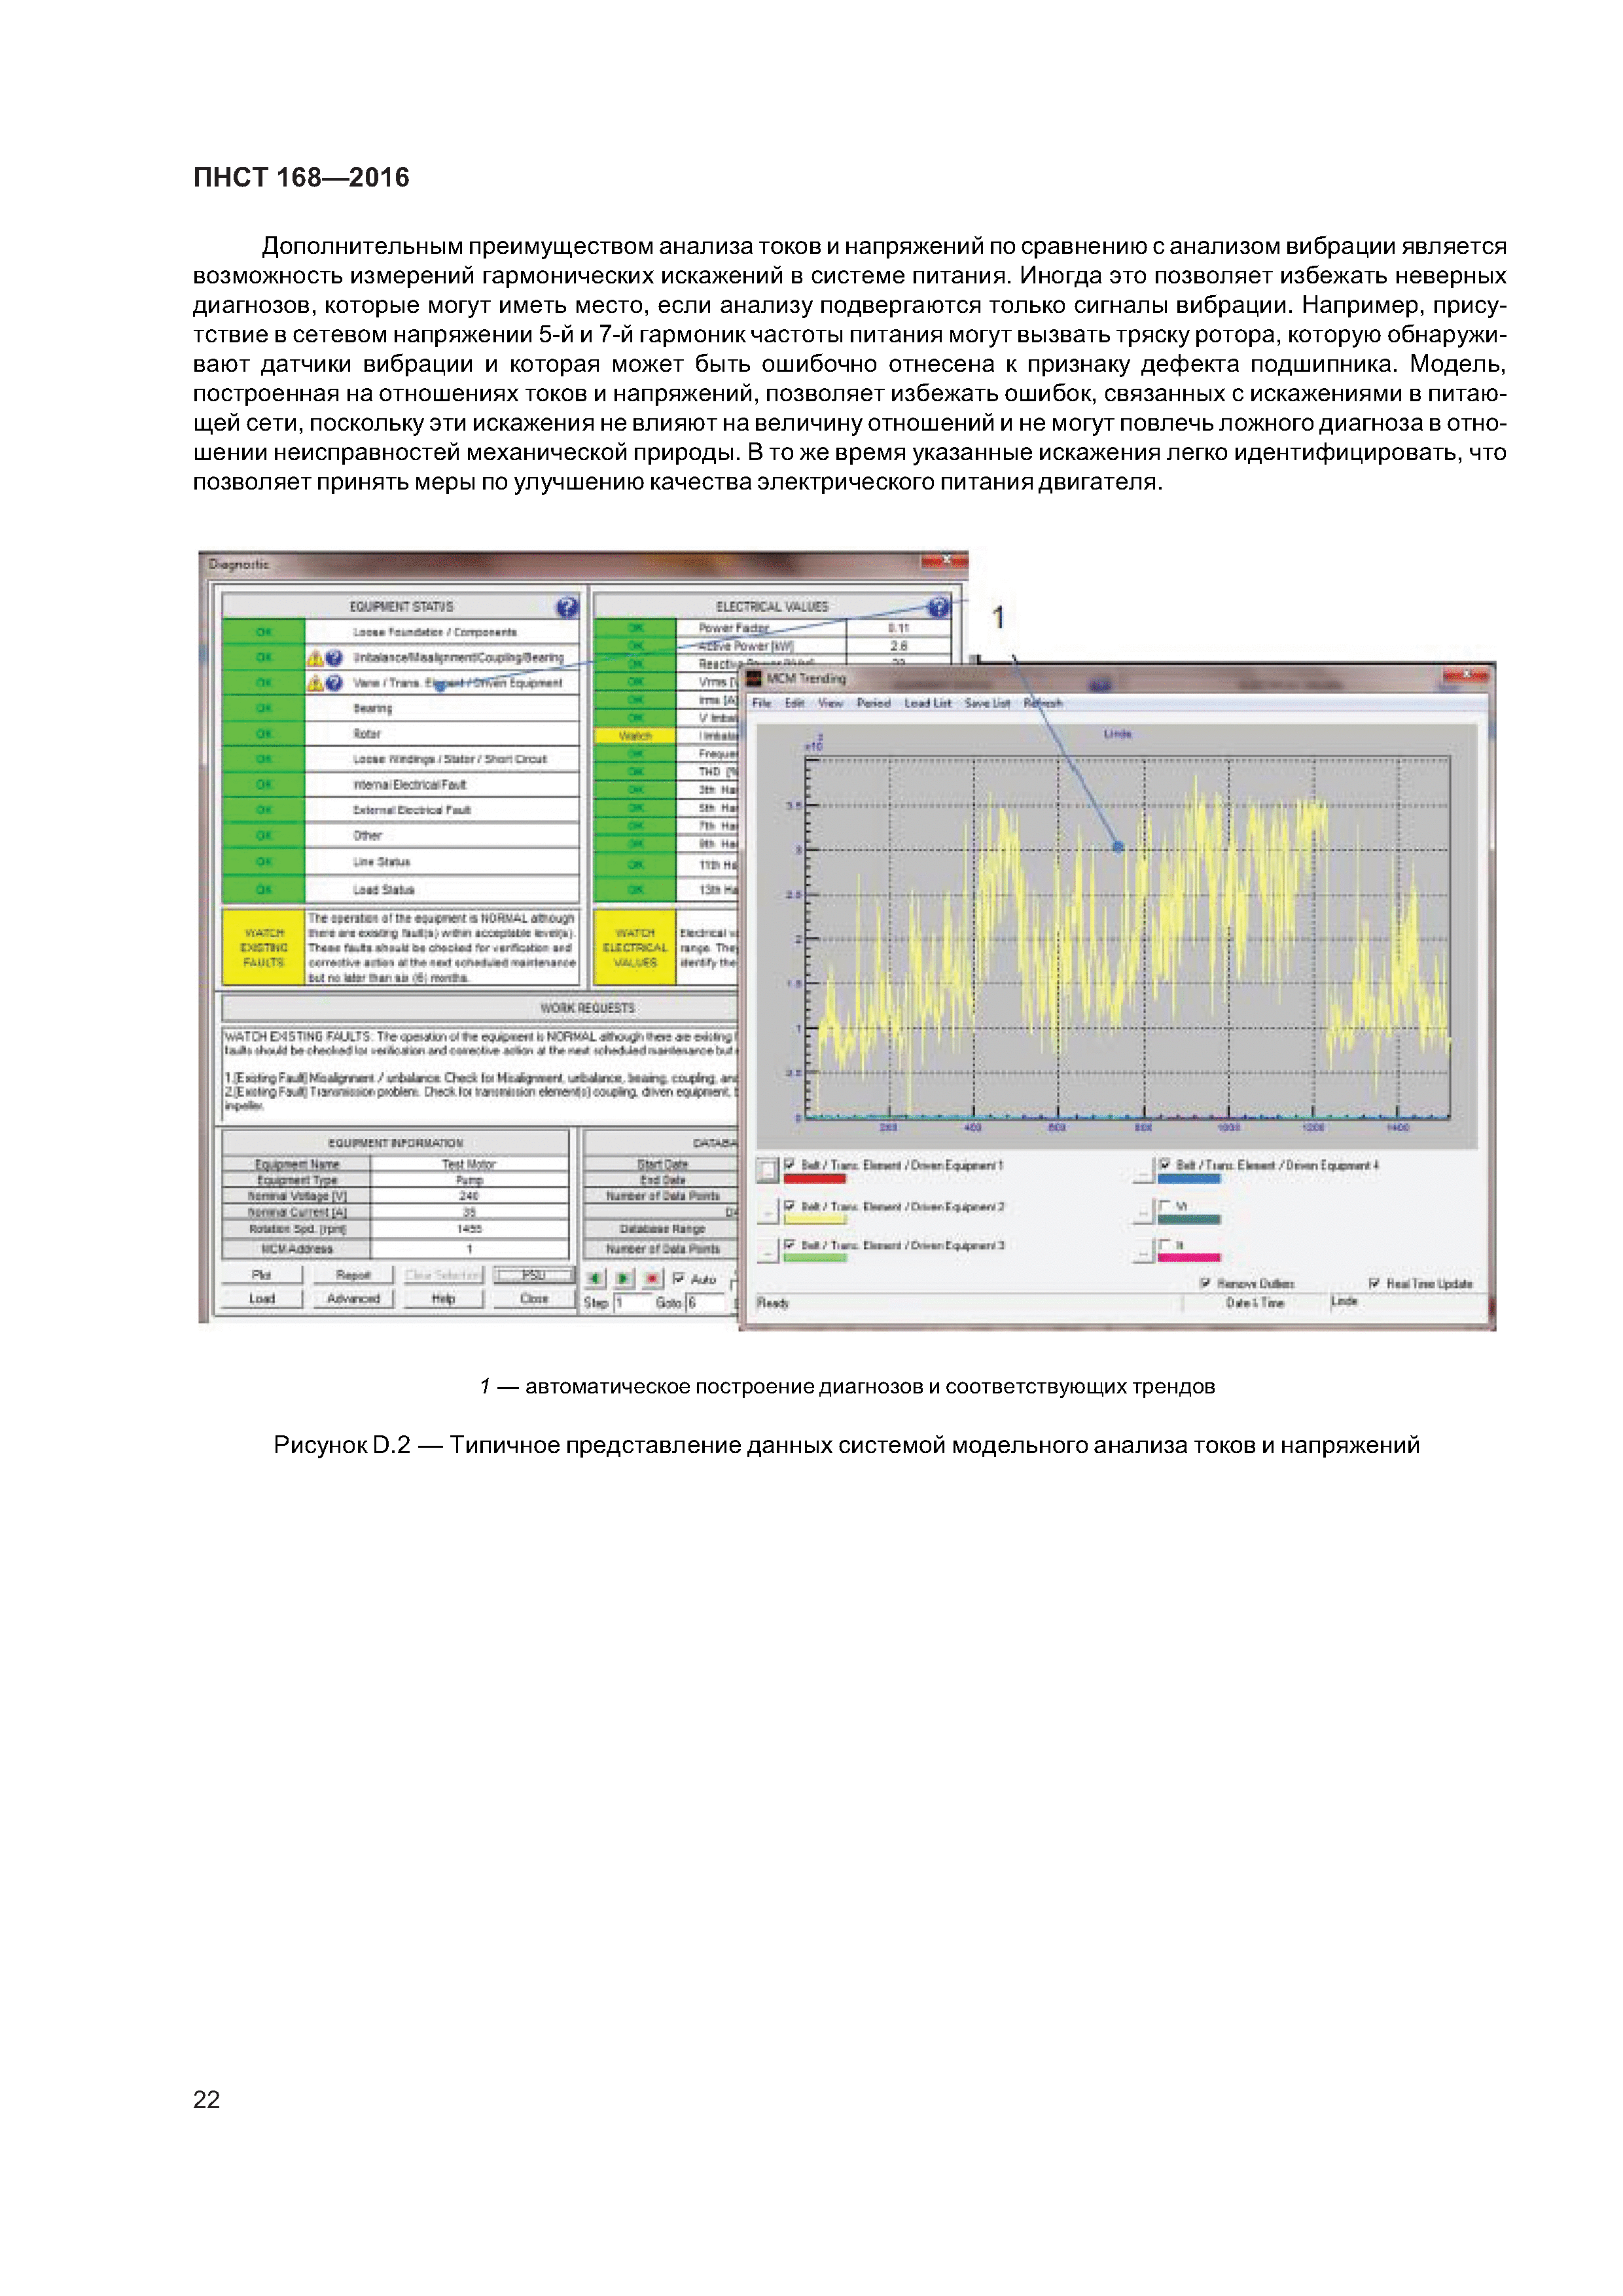Click the Close button in Diagnostic window
This screenshot has height=2296, width=1623.
pyautogui.click(x=534, y=1298)
